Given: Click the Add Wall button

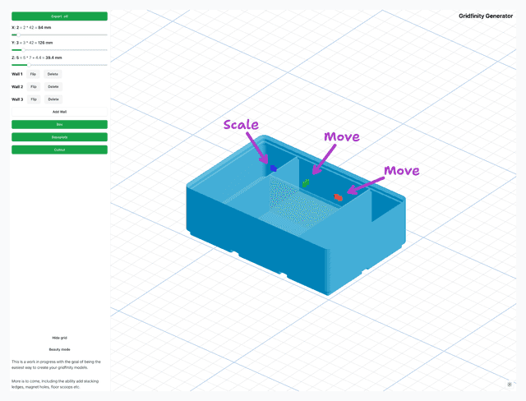Looking at the screenshot, I should [59, 111].
